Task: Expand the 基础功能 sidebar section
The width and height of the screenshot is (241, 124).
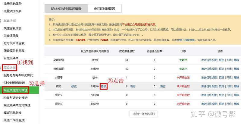Action: pos(10,21)
